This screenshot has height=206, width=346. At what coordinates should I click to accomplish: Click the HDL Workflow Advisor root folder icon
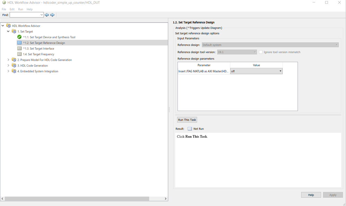pyautogui.click(x=8, y=26)
